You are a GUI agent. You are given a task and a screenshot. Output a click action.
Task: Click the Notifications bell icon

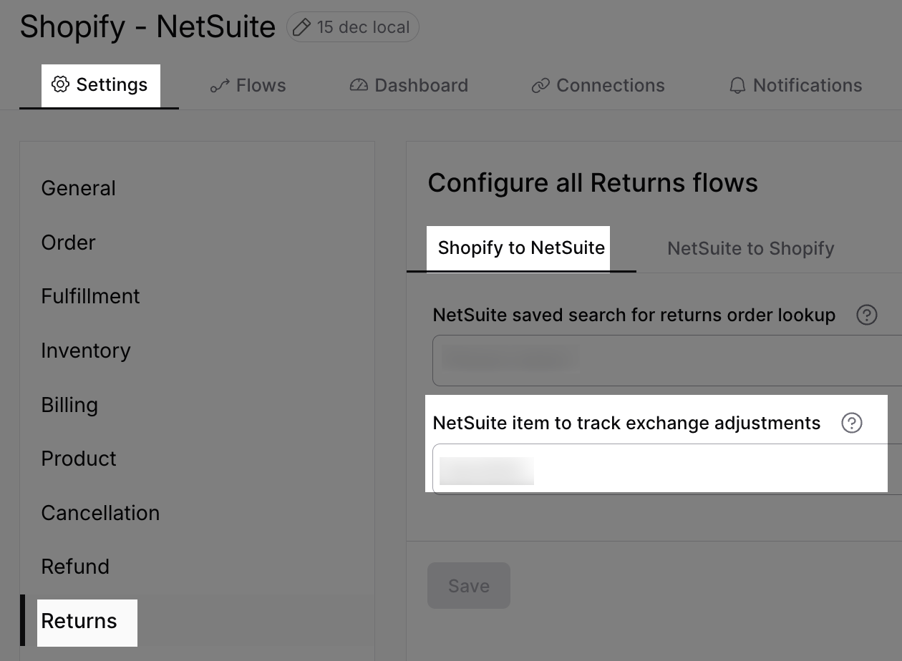737,86
